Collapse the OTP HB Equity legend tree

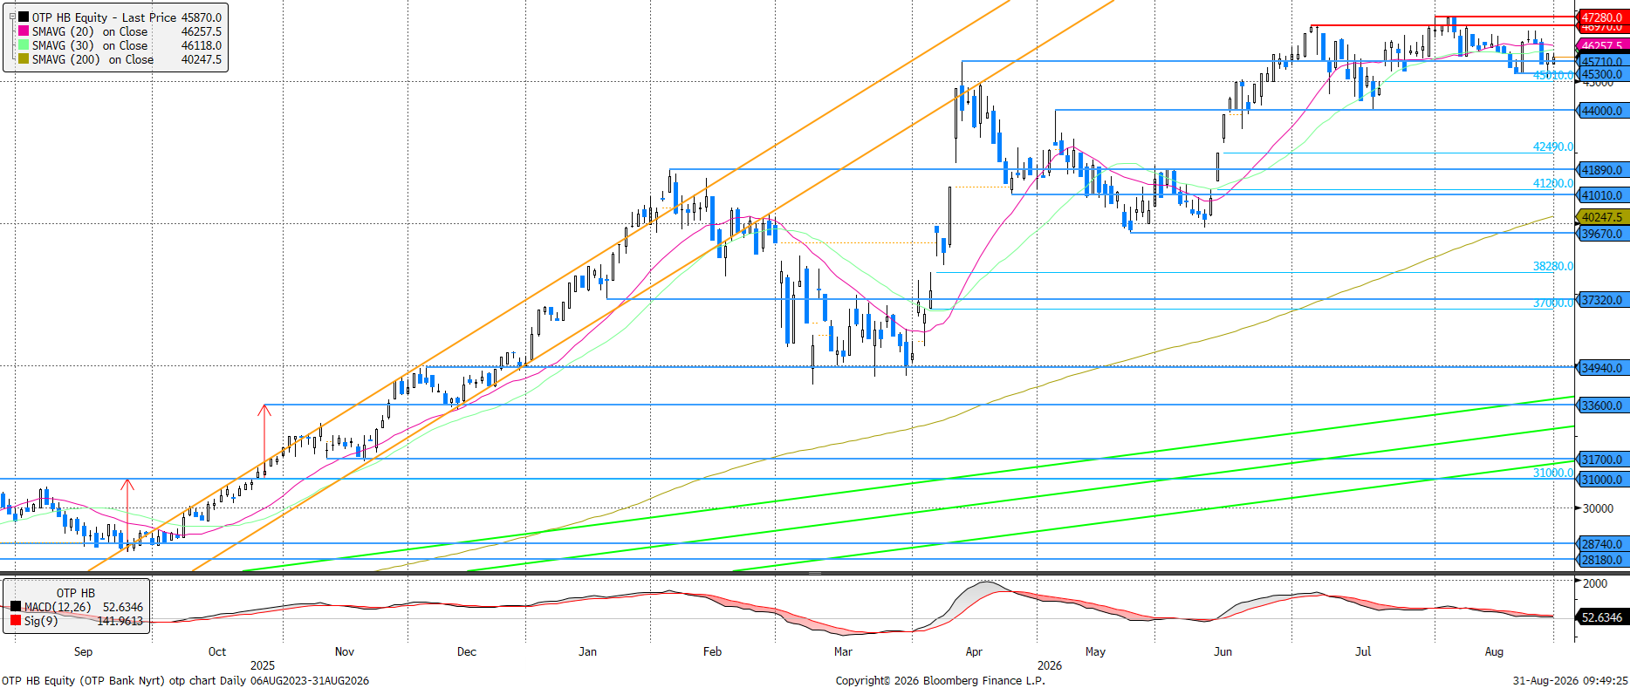point(12,17)
